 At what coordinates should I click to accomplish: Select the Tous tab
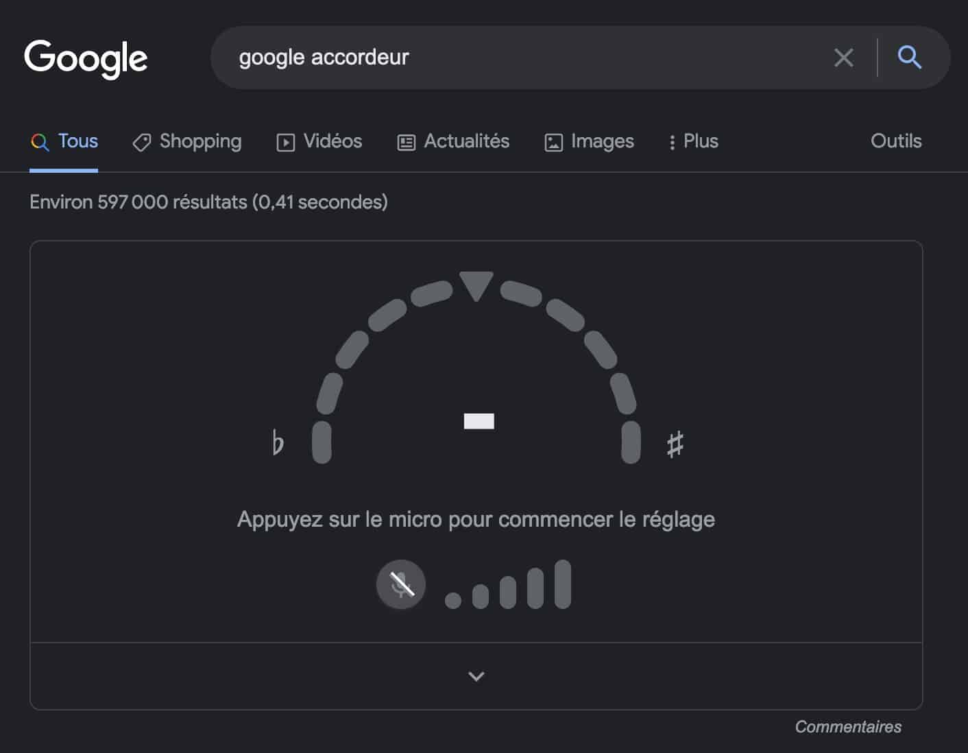(64, 141)
